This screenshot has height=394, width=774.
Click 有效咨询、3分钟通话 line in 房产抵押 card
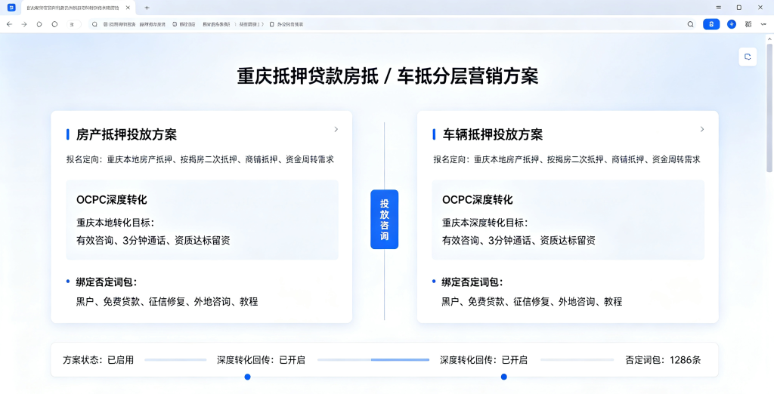coord(153,241)
